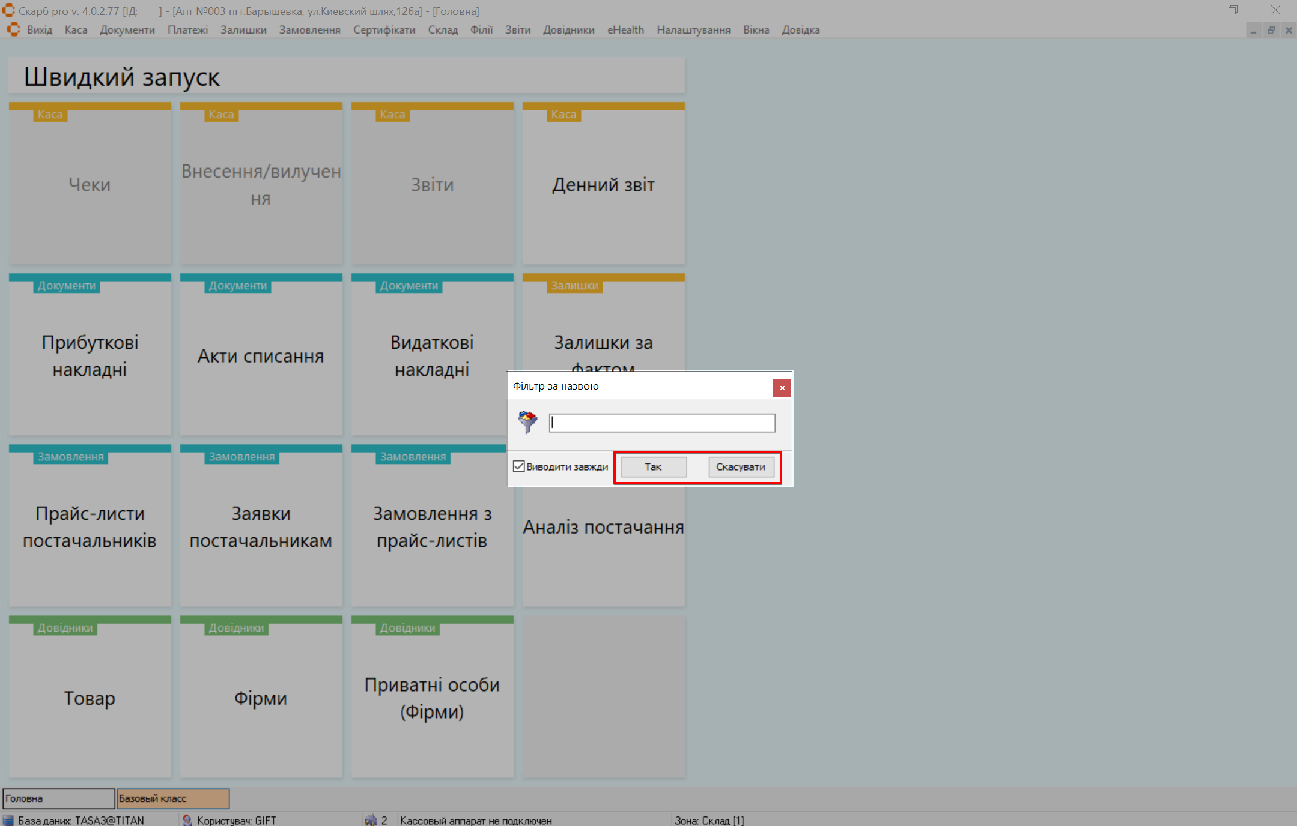Open the Довідники menu
This screenshot has height=826, width=1297.
click(x=568, y=30)
